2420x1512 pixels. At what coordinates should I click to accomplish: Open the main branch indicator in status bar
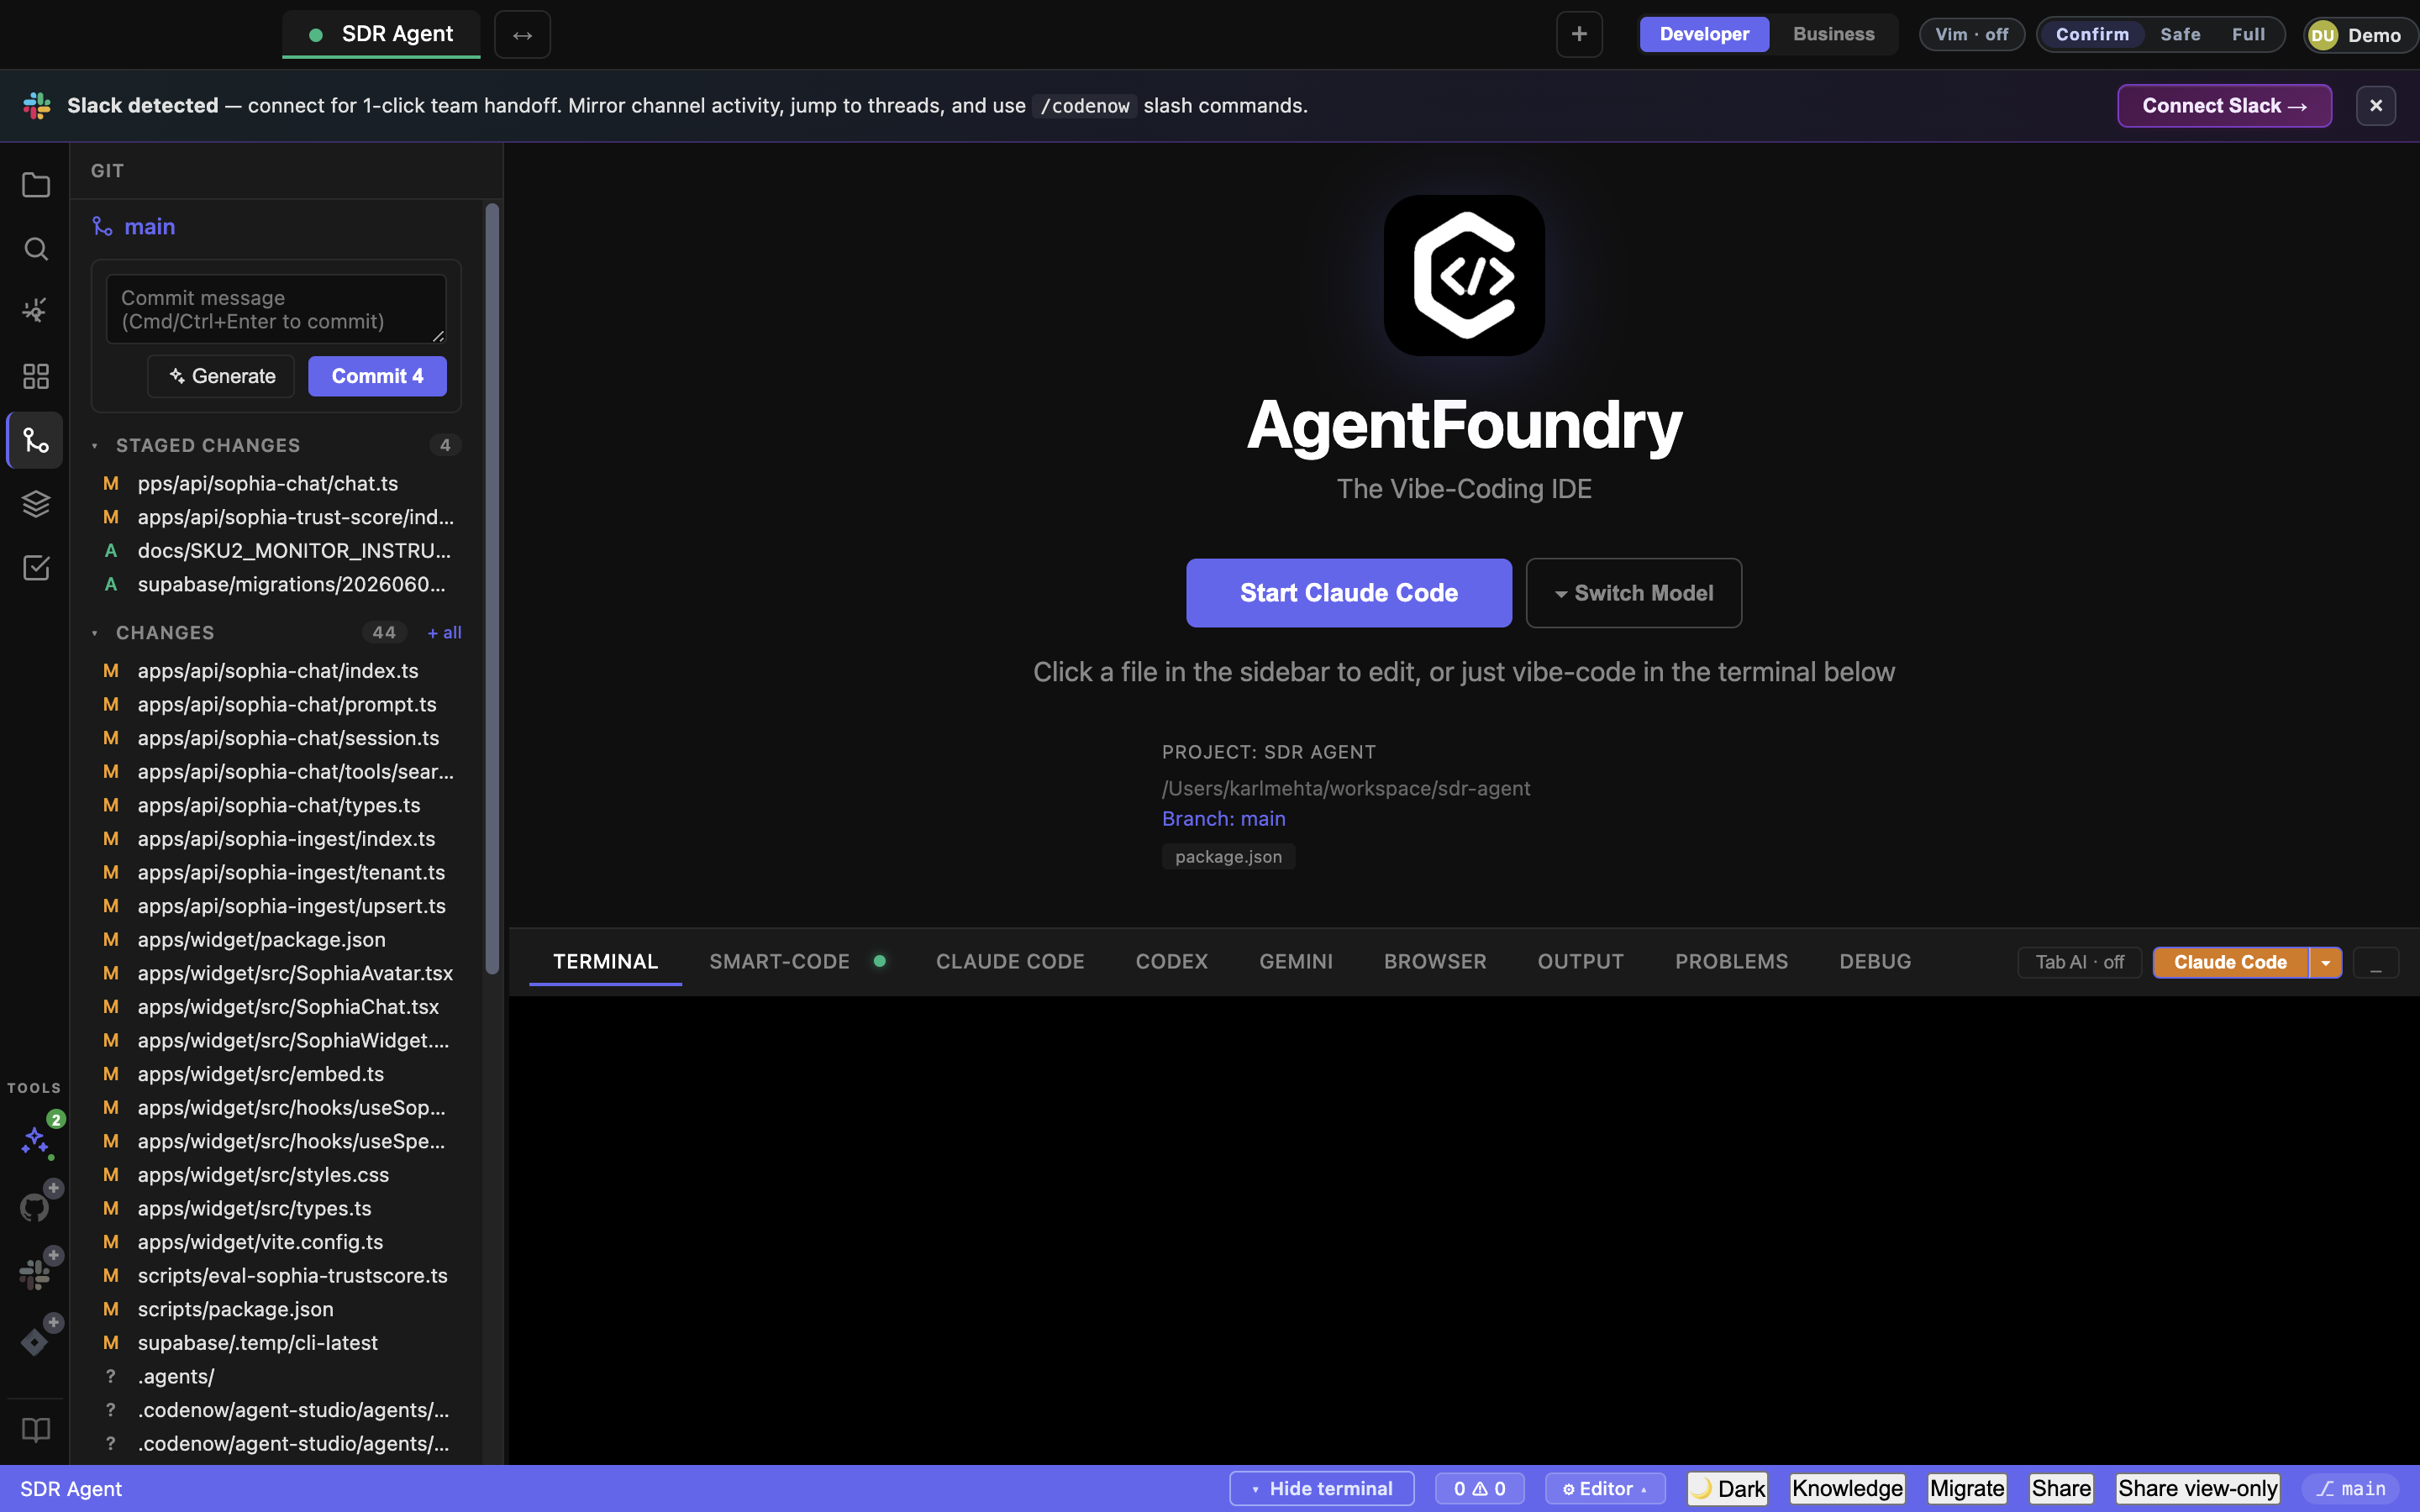2351,1489
